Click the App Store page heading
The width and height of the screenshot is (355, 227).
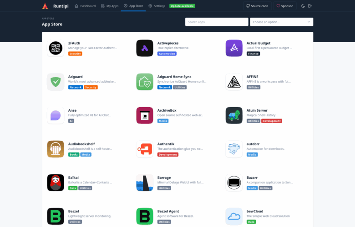[x=52, y=24]
